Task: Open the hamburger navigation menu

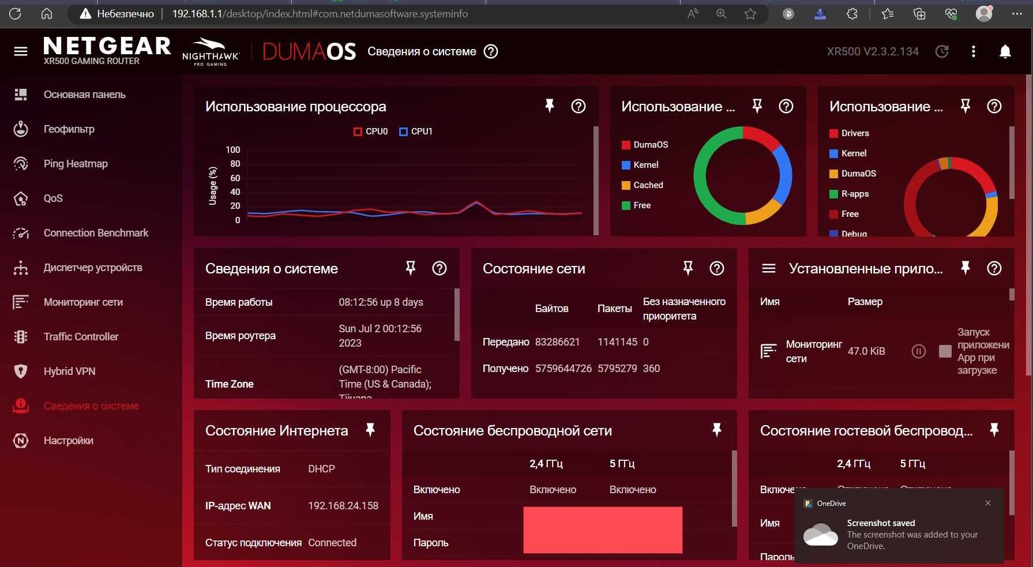Action: point(21,51)
